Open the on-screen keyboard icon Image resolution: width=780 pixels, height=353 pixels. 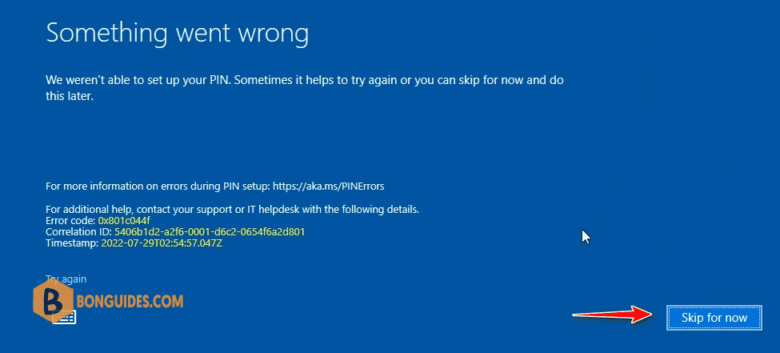[65, 317]
